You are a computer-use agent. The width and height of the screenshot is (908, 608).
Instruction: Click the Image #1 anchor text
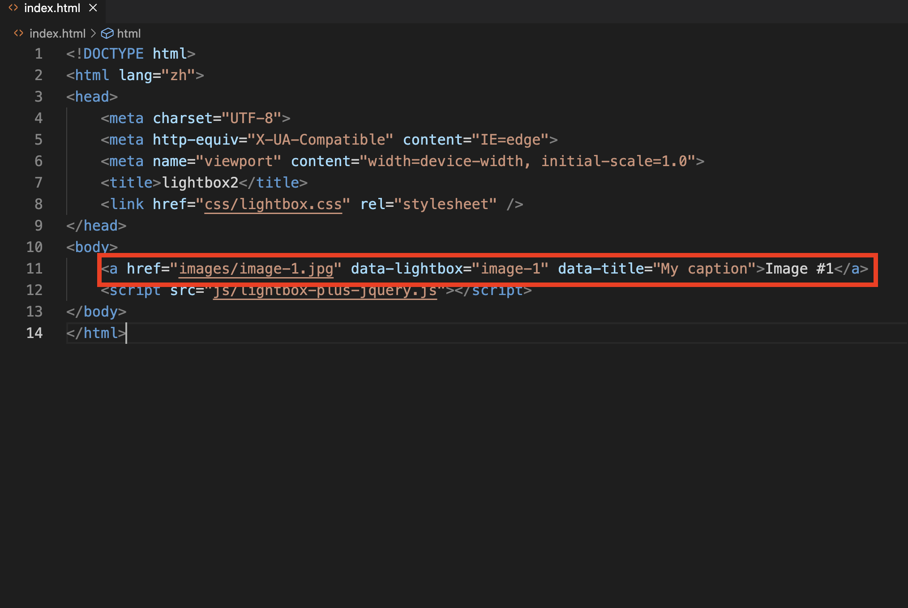tap(799, 269)
